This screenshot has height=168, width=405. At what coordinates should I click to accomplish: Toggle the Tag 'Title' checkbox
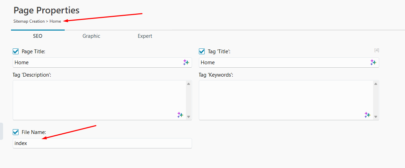tap(202, 52)
